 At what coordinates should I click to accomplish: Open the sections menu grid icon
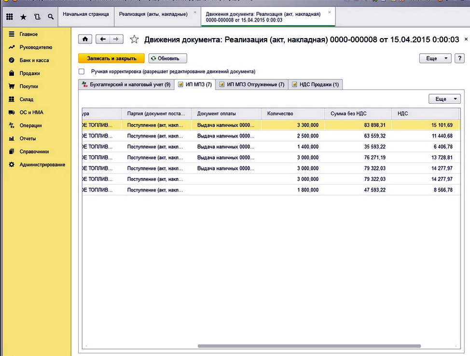pos(9,17)
